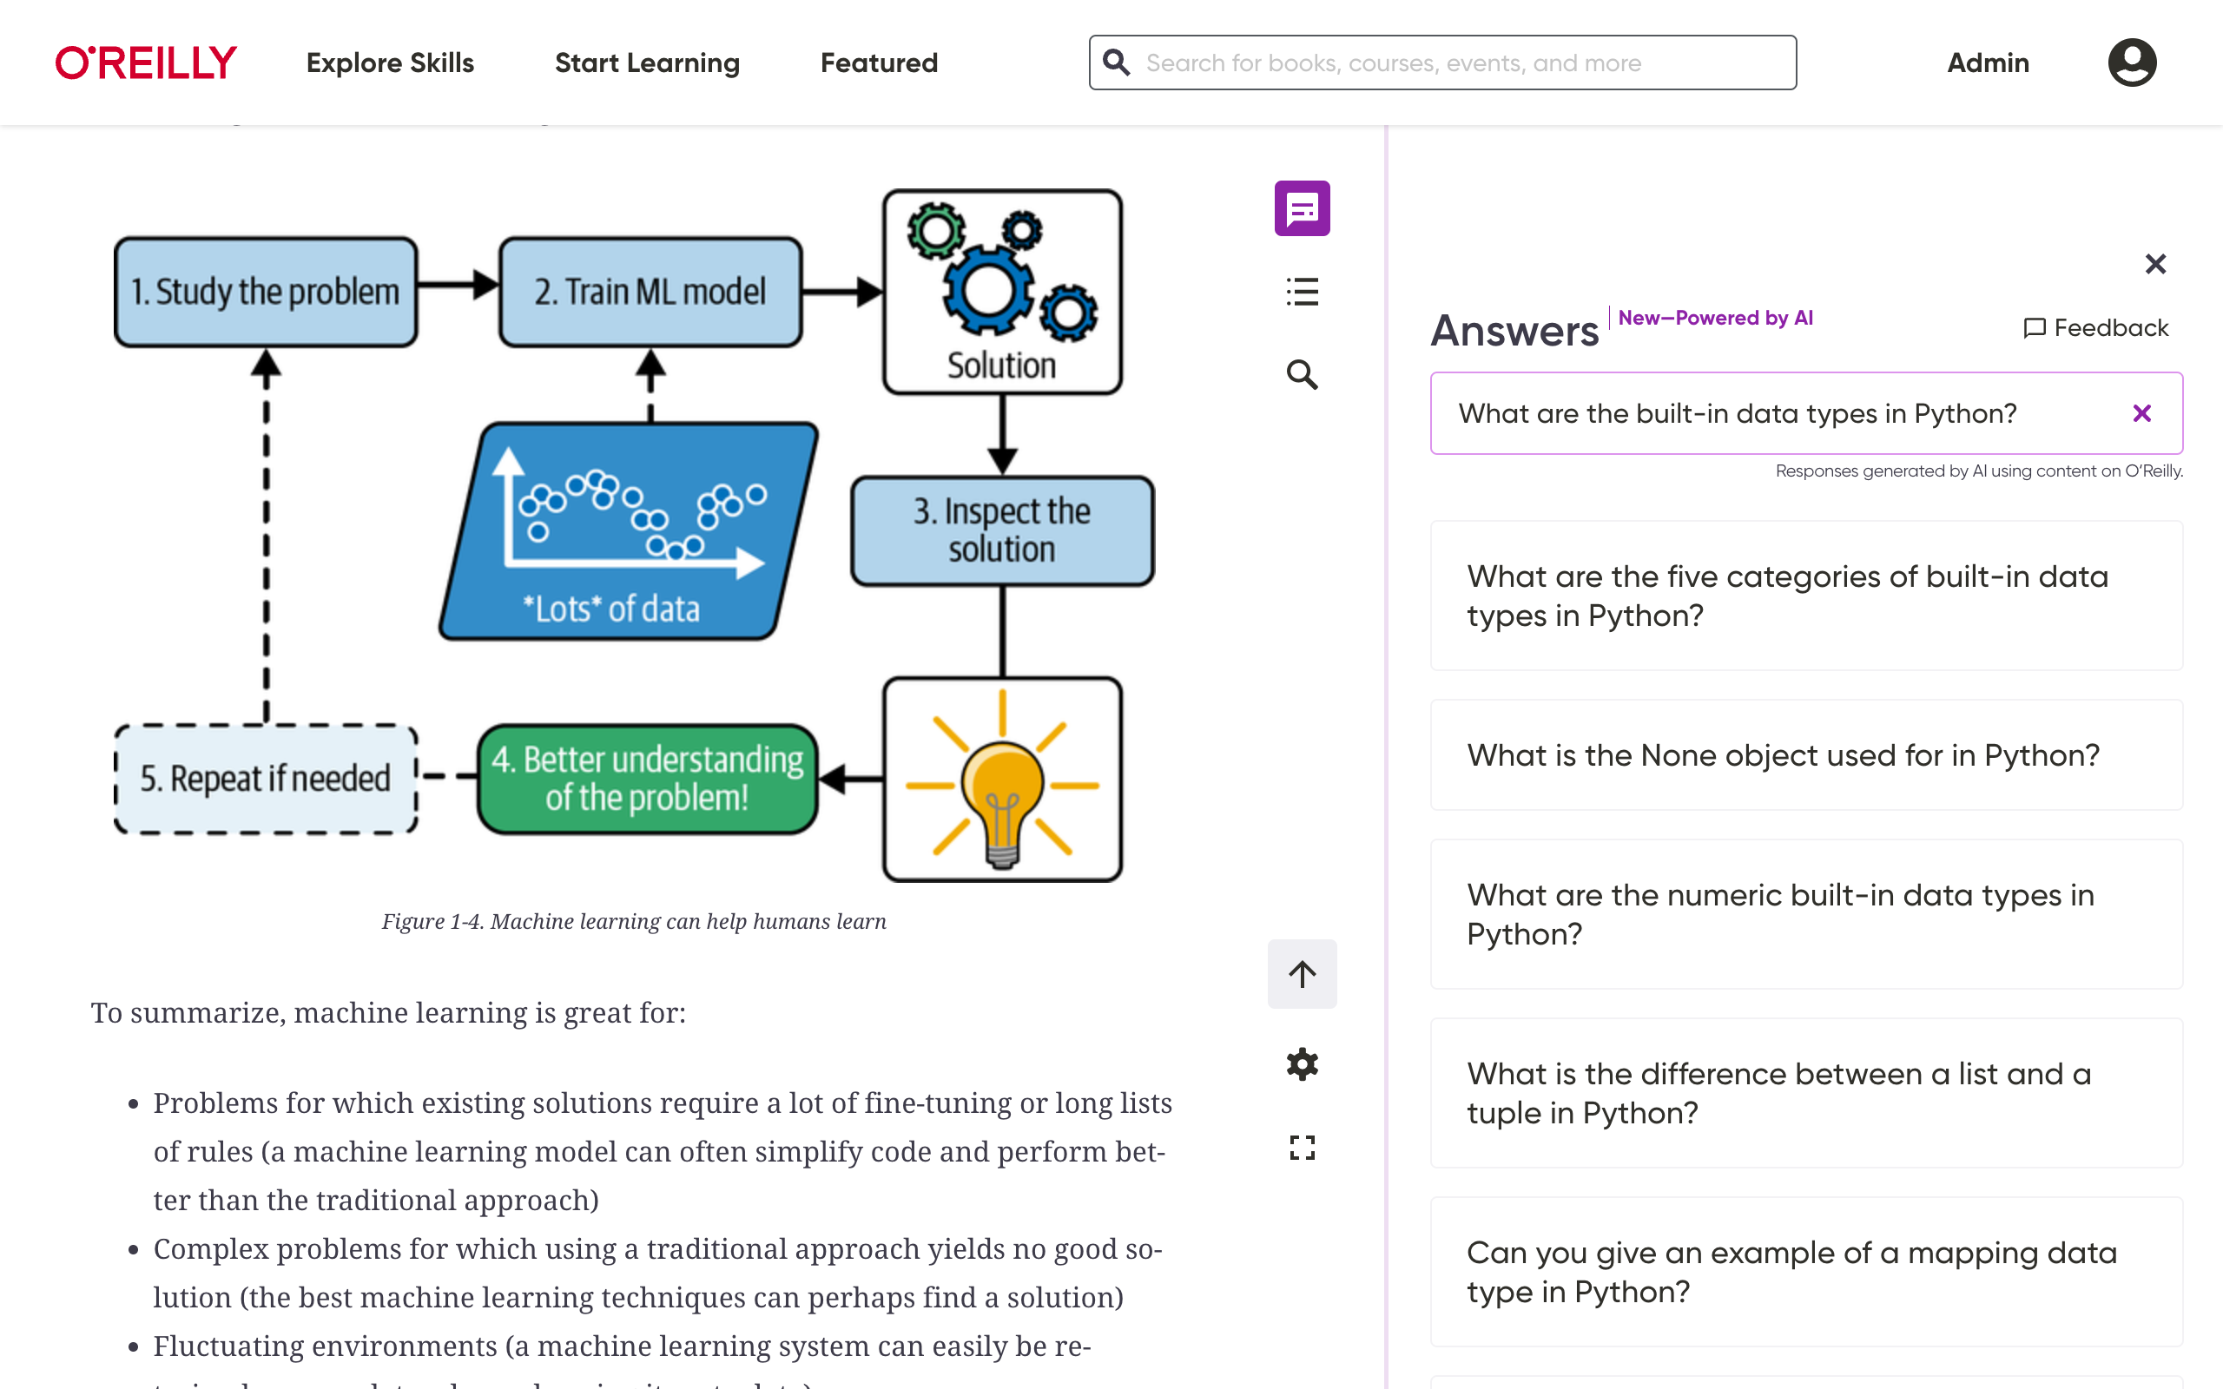Screen dimensions: 2223x1389
Task: Clear the Answers question with purple X
Action: point(2141,413)
